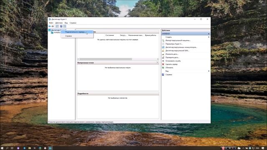The height and width of the screenshot is (150, 267).
Task: Click the Время работы column header
Action: [x=151, y=35]
